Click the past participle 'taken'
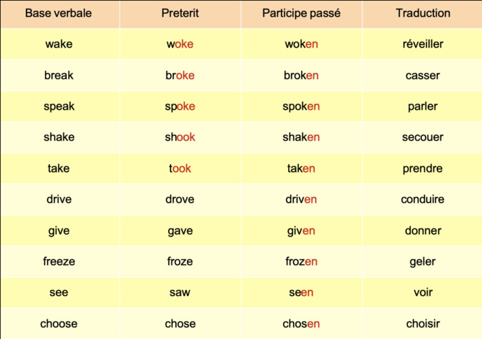The height and width of the screenshot is (339, 482). pyautogui.click(x=301, y=168)
